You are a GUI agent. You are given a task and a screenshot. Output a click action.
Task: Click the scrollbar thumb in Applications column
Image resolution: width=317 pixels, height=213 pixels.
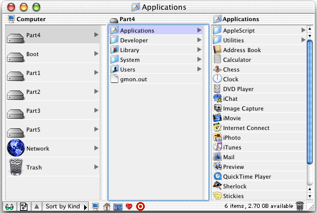tap(310, 102)
